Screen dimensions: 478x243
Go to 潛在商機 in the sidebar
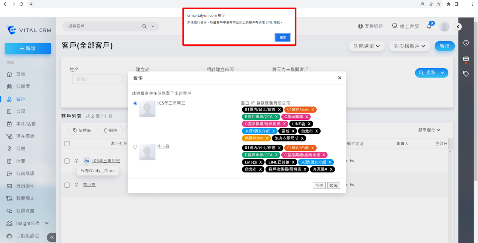point(25,136)
